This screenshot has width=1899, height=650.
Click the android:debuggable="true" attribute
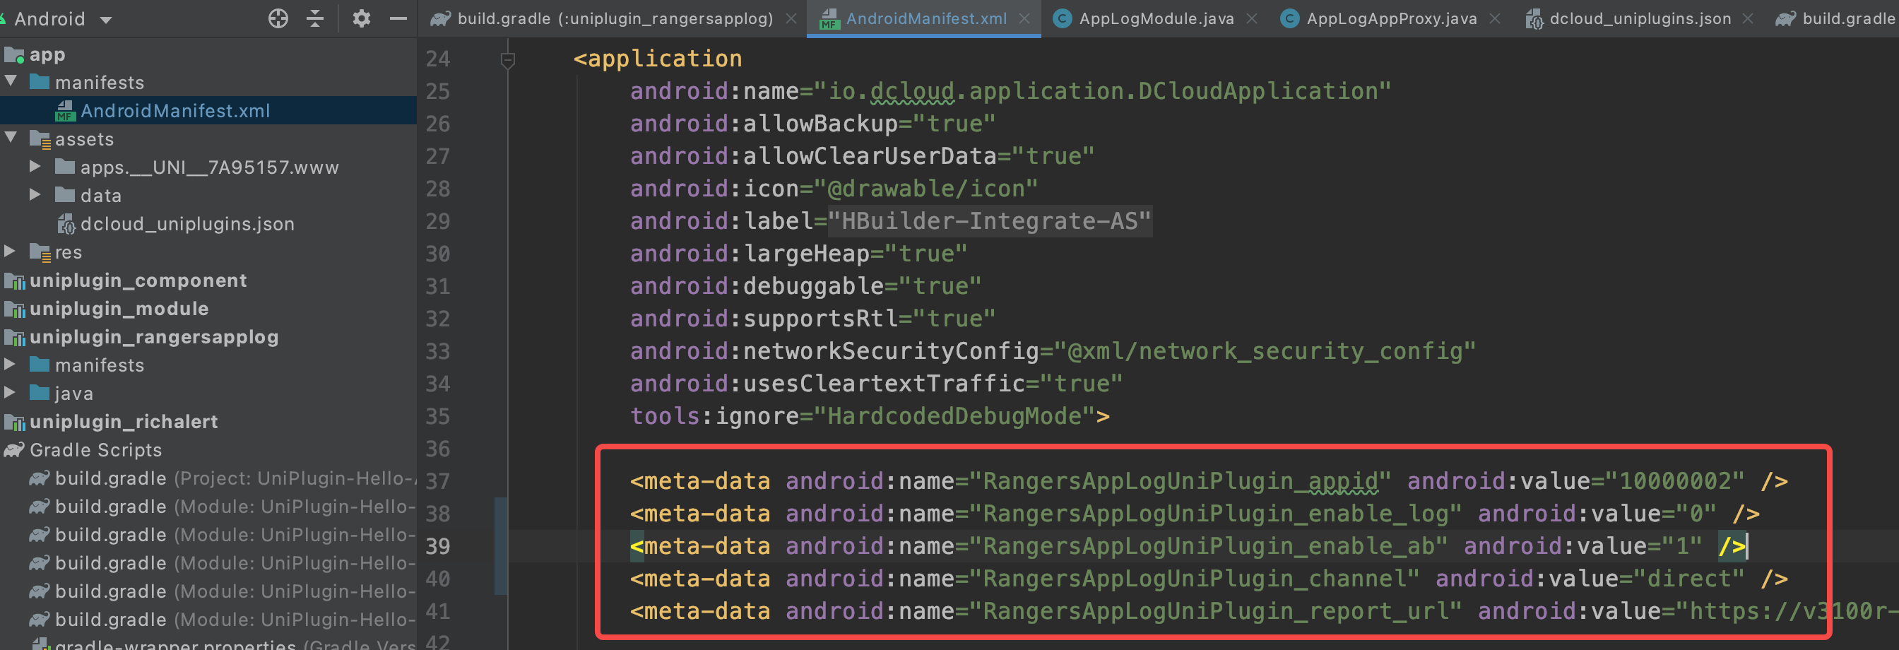(x=805, y=286)
